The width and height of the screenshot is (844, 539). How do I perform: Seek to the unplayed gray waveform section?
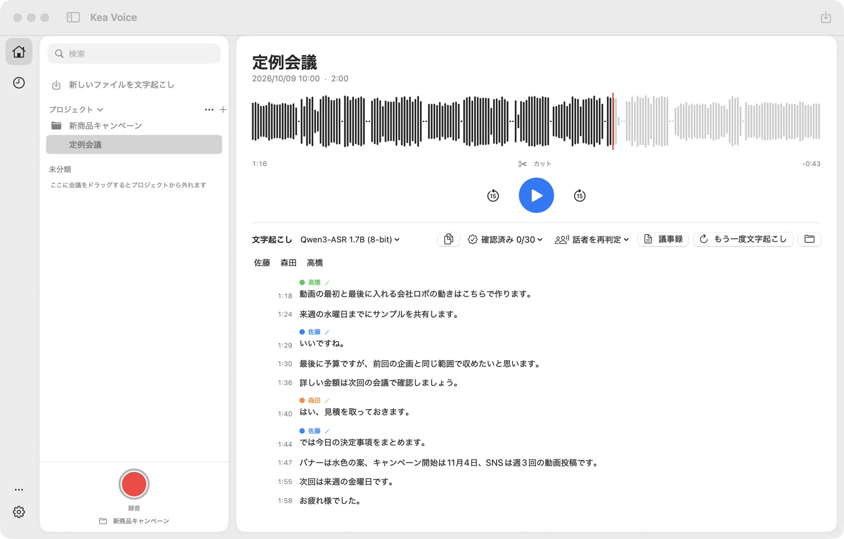(x=718, y=121)
